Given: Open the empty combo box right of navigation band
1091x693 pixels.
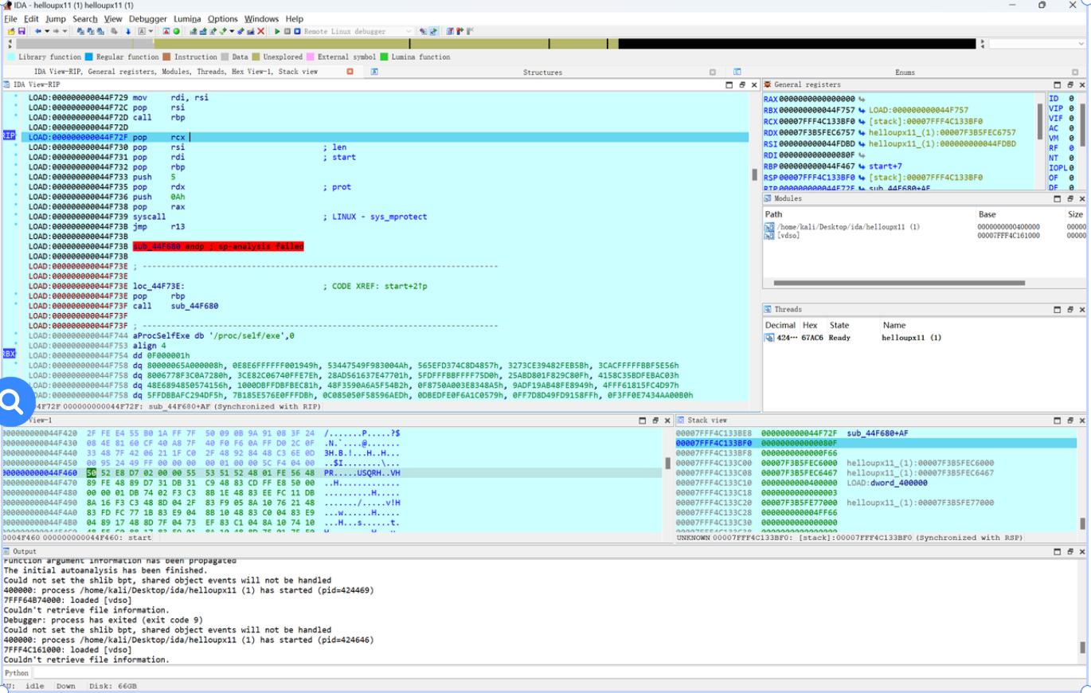Looking at the screenshot, I should coord(1038,44).
